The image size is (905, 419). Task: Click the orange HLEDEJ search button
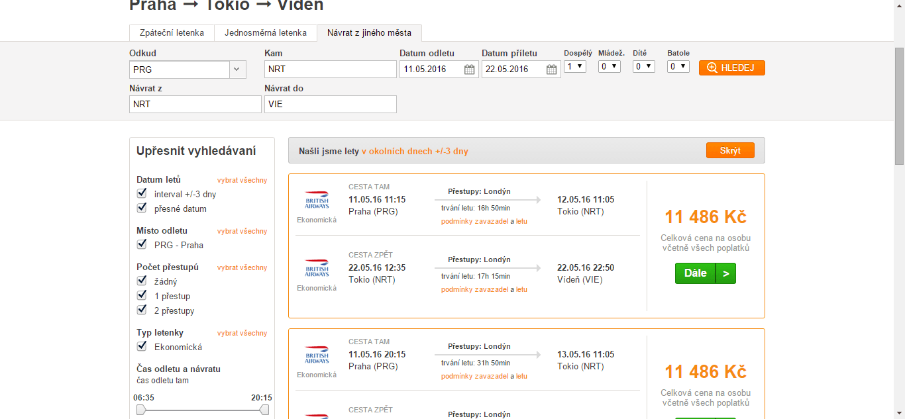click(x=732, y=68)
